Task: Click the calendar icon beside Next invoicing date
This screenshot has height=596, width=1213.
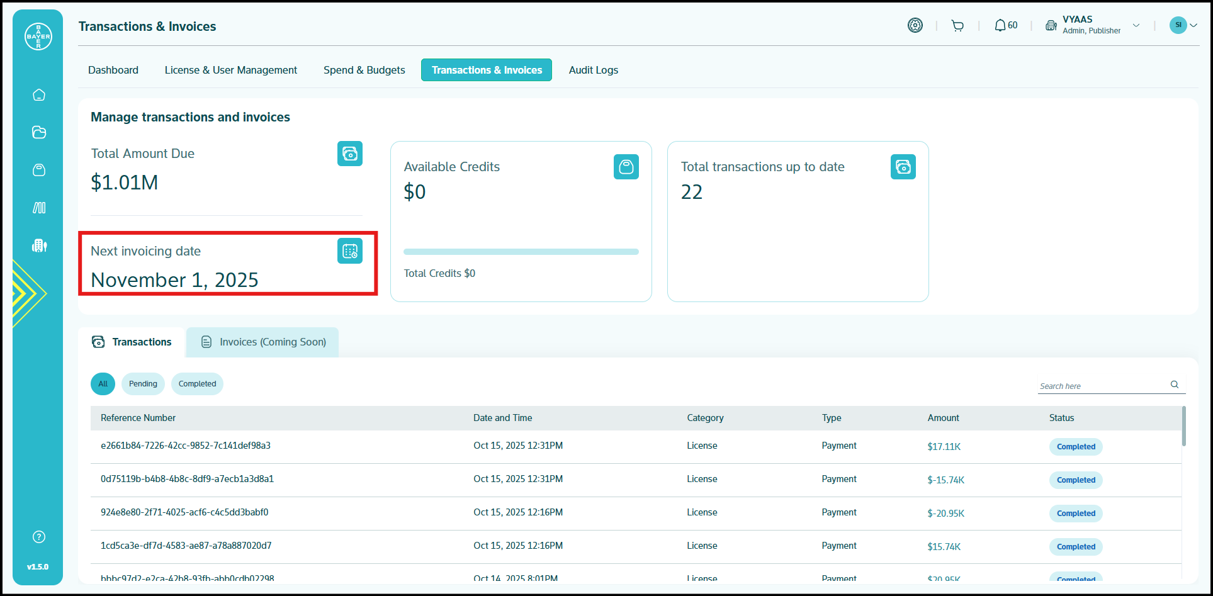Action: click(x=349, y=251)
